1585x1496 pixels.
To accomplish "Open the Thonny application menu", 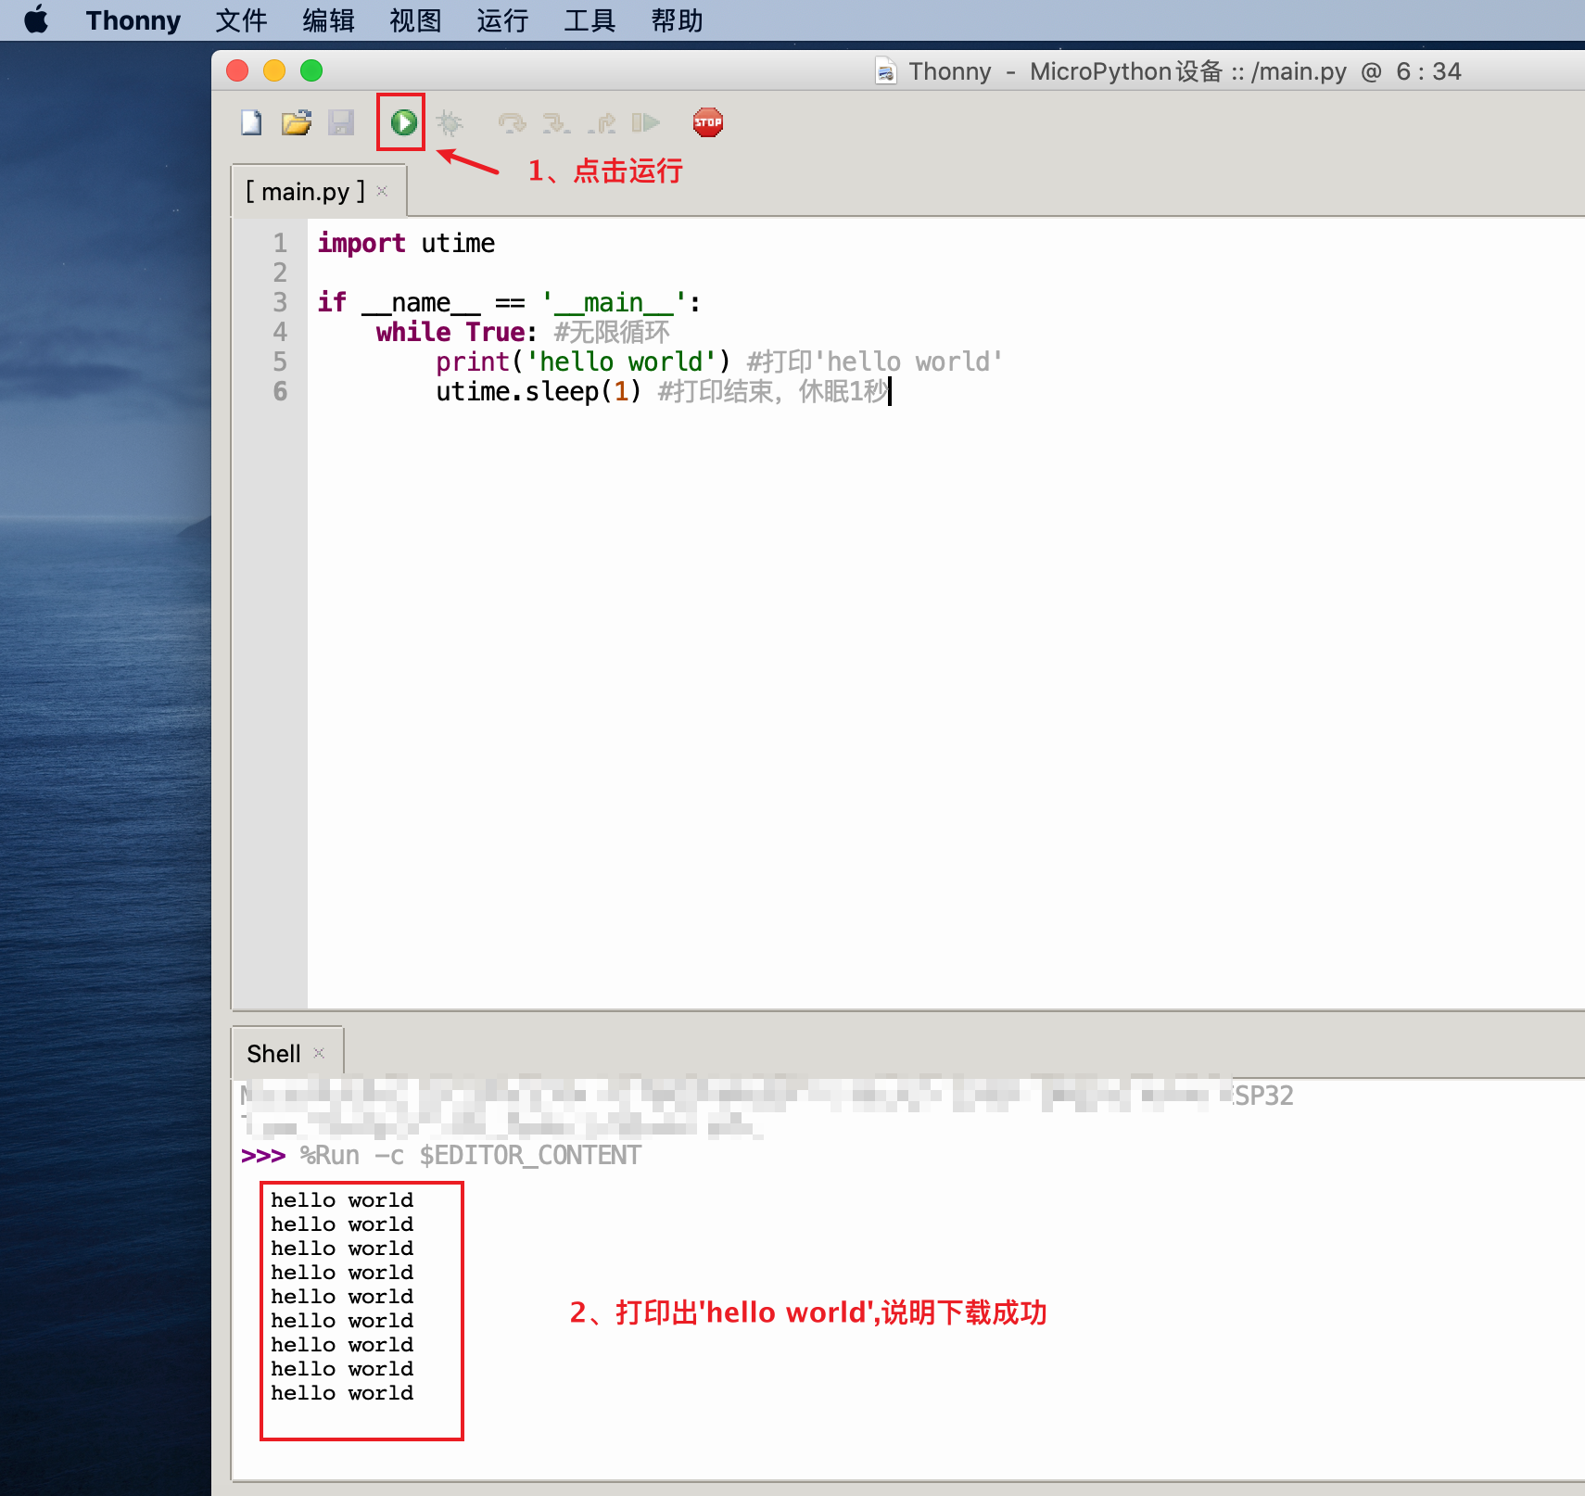I will point(133,20).
